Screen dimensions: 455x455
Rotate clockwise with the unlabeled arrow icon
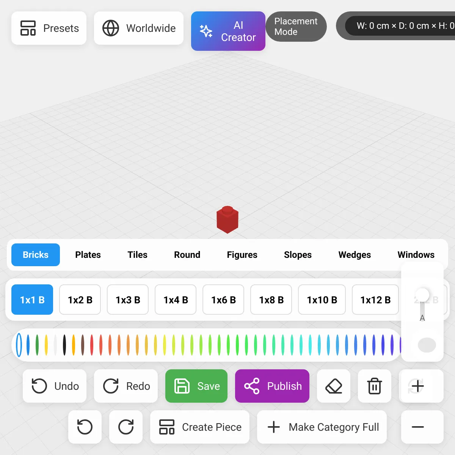click(x=126, y=427)
